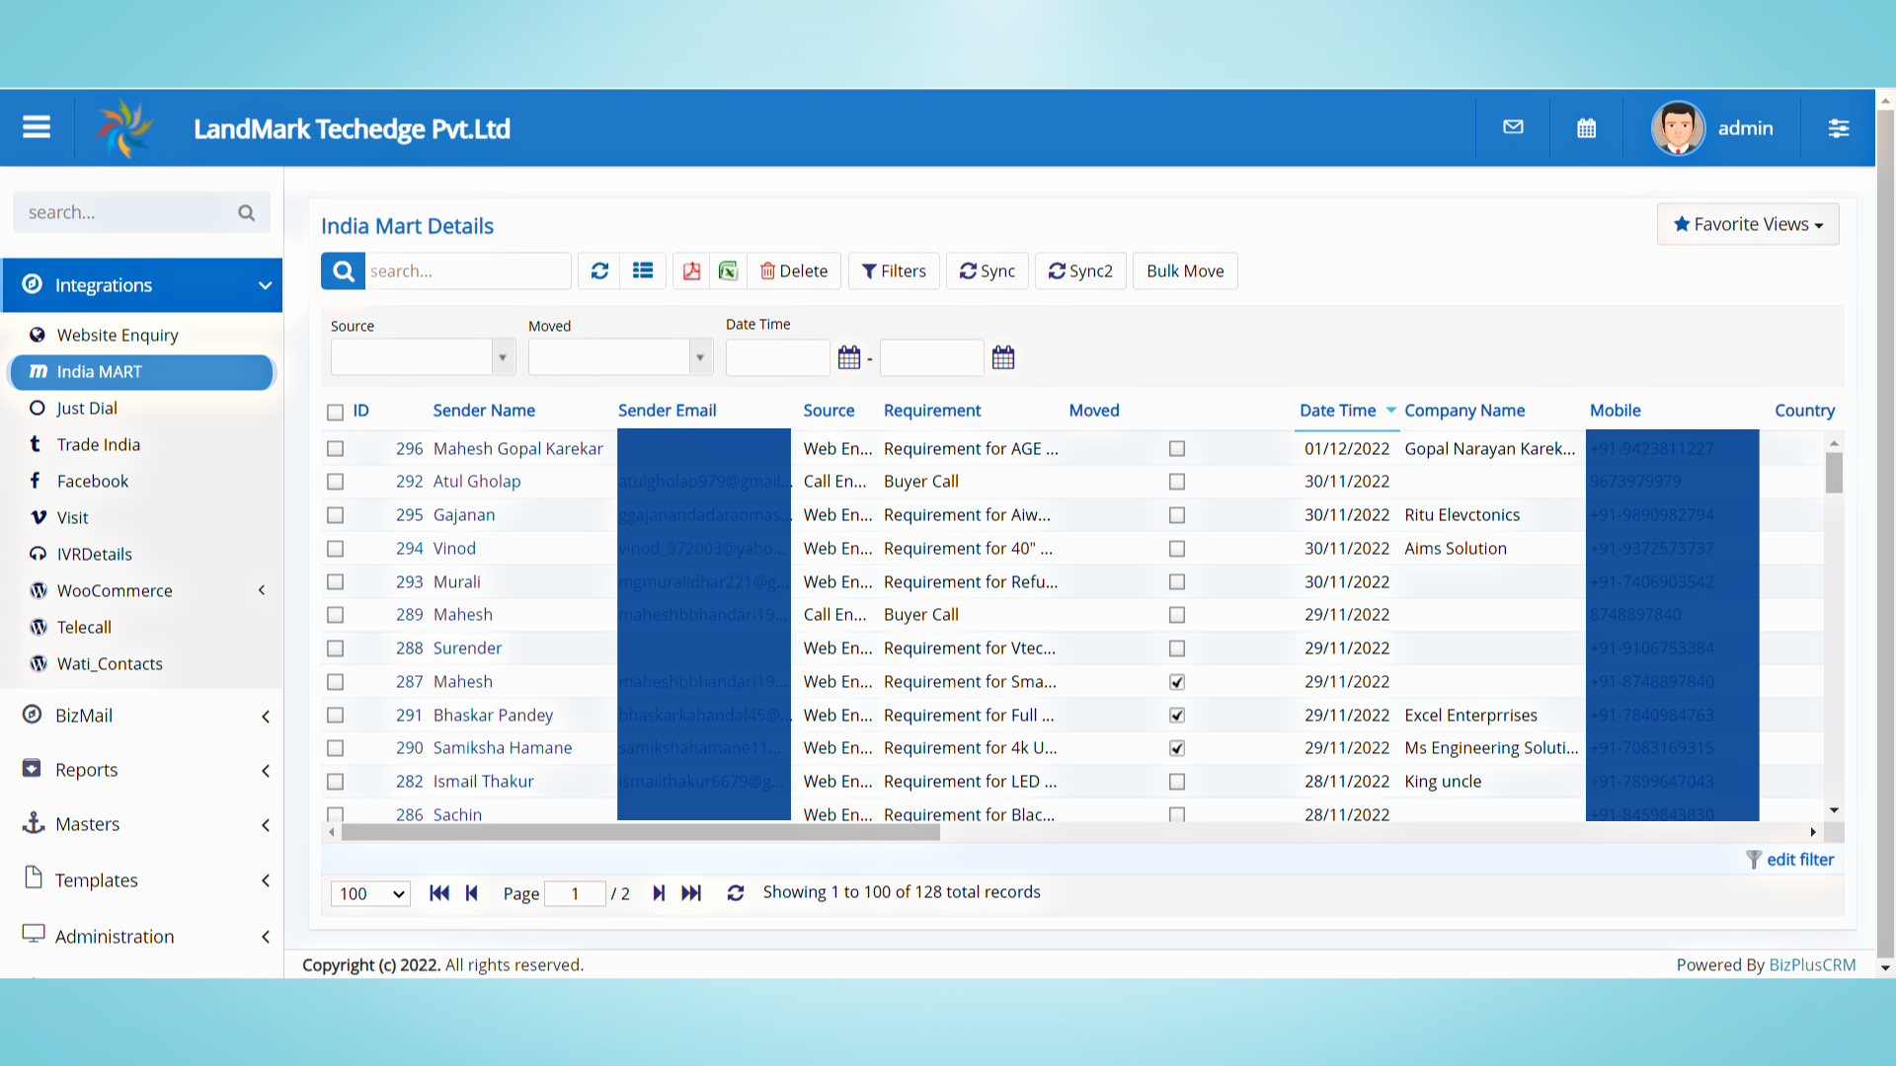Uncheck the Moved checkbox for Bhaskar Pandey
The width and height of the screenshot is (1896, 1066).
tap(1176, 715)
